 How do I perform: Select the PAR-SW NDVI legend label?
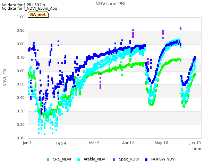click(x=163, y=159)
